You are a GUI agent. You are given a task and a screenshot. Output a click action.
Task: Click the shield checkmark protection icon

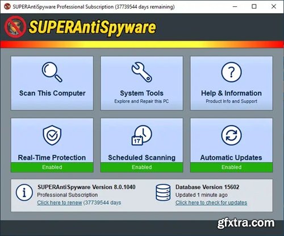pos(52,135)
